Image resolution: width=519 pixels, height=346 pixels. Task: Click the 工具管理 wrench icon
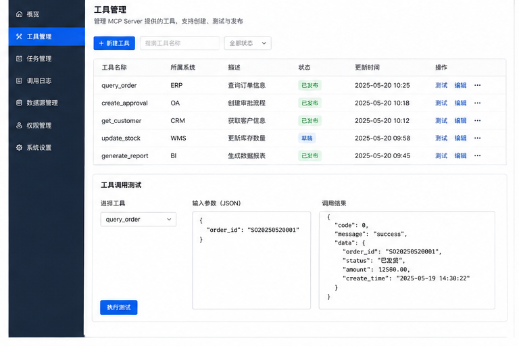(x=19, y=36)
